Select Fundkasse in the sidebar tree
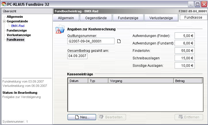 16,40
